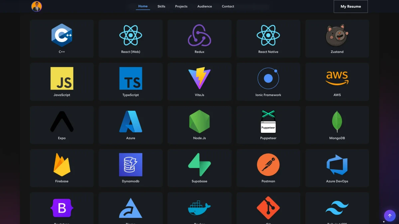
Task: Click the "Firebase" label text
Action: click(x=62, y=181)
